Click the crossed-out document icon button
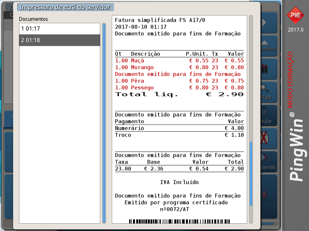309x231 pixels. point(269,138)
